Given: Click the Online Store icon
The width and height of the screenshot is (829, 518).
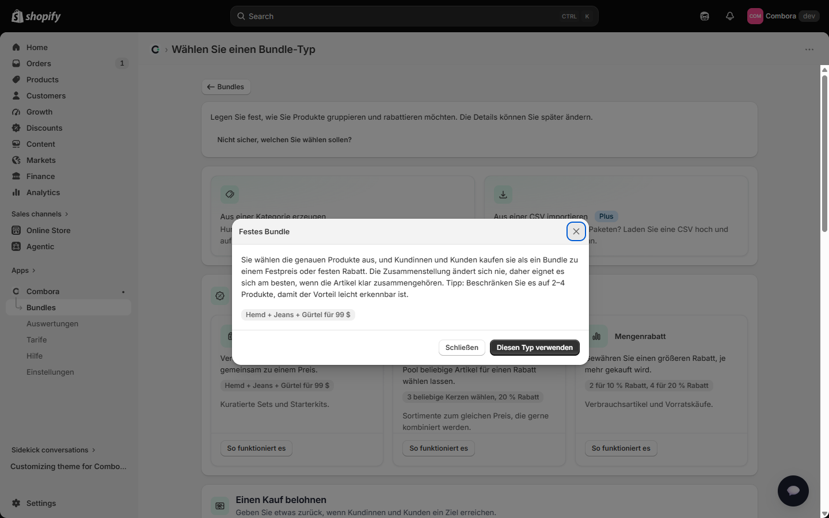Looking at the screenshot, I should tap(16, 230).
